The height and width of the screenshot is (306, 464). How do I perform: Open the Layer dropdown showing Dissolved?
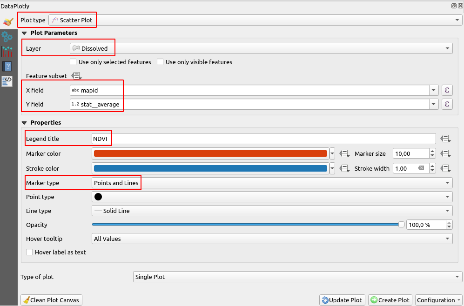[447, 48]
